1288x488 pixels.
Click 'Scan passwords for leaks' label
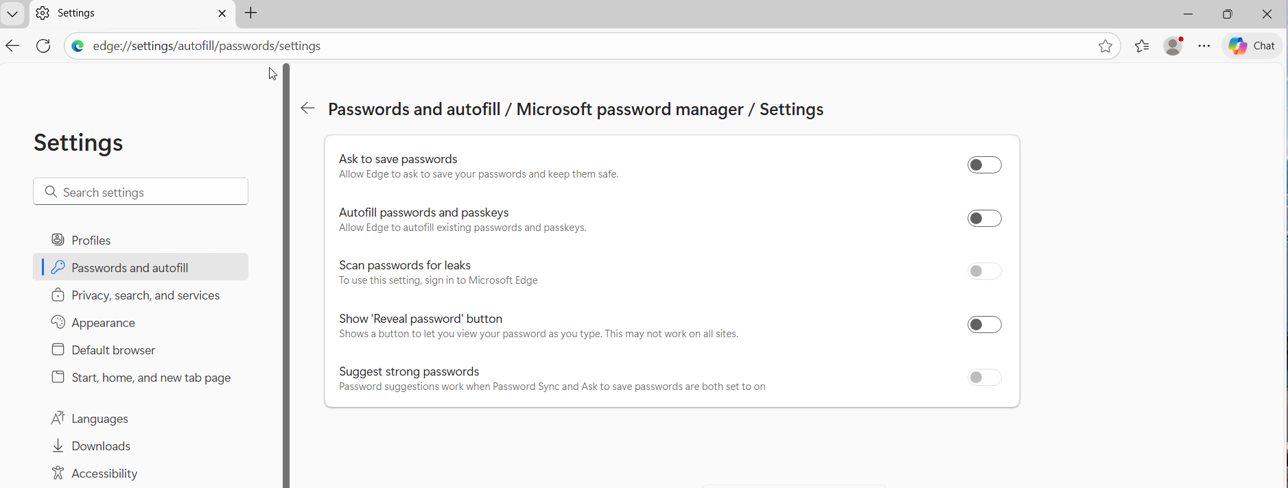405,265
